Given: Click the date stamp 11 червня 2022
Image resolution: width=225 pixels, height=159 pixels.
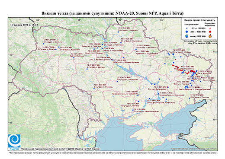Looking at the screenshot, I should click(x=24, y=25).
